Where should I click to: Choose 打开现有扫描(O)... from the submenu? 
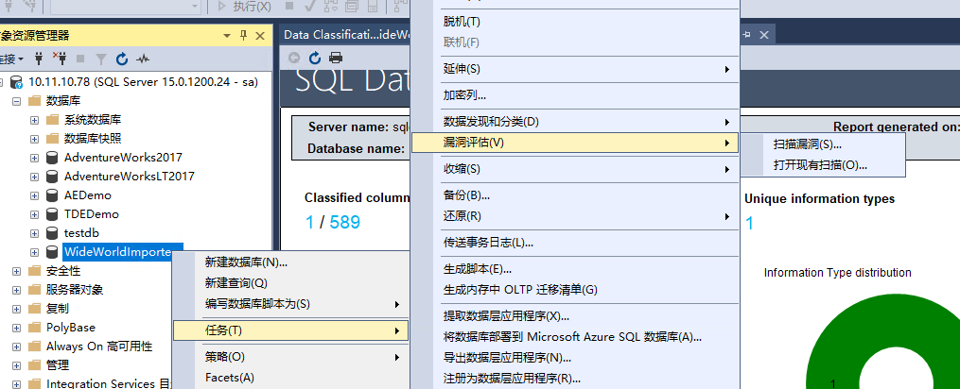point(822,165)
